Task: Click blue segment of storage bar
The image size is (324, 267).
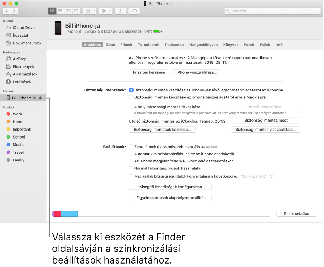Action: [69, 214]
